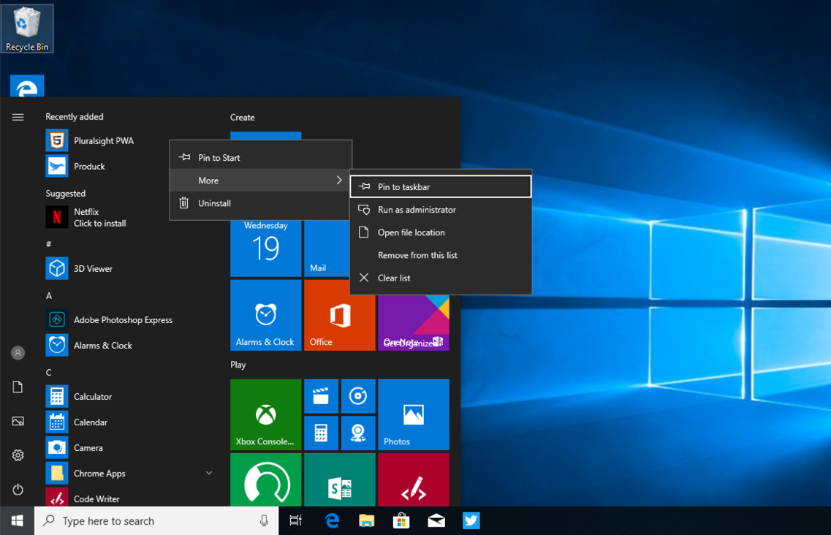Image resolution: width=831 pixels, height=535 pixels.
Task: Open the Xbox Console Companion tile
Action: (265, 414)
